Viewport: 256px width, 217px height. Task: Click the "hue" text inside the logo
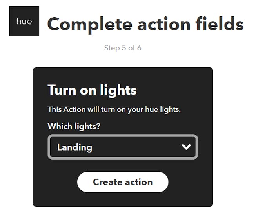click(24, 22)
